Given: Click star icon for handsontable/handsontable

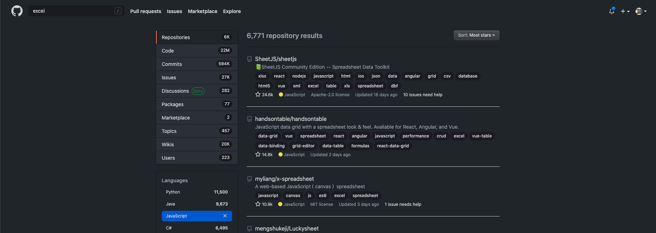Looking at the screenshot, I should click(x=258, y=154).
